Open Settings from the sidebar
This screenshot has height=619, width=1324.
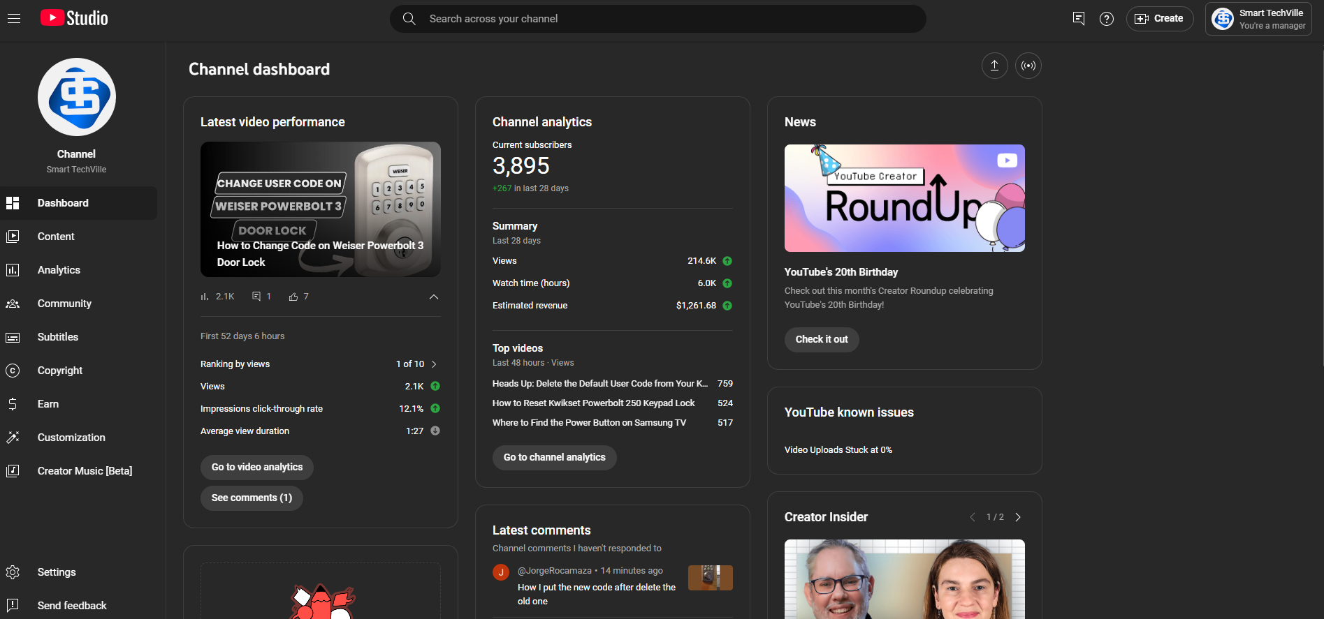click(78, 572)
